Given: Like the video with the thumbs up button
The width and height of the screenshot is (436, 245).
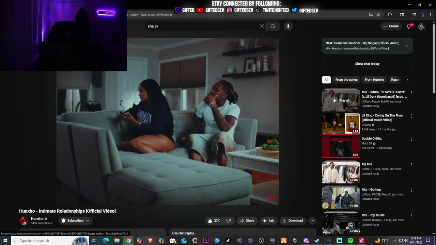Looking at the screenshot, I should tap(214, 220).
